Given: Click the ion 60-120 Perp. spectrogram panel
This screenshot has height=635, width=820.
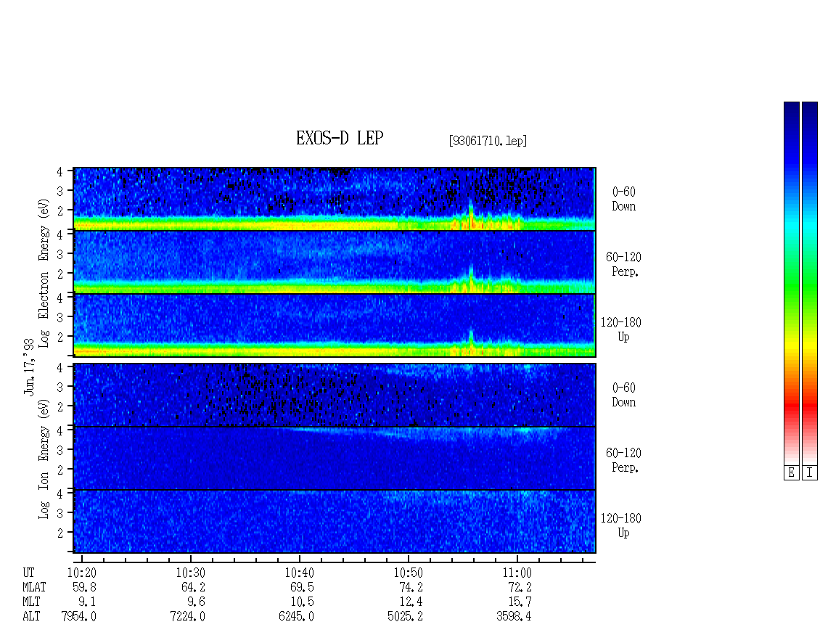Looking at the screenshot, I should click(335, 458).
